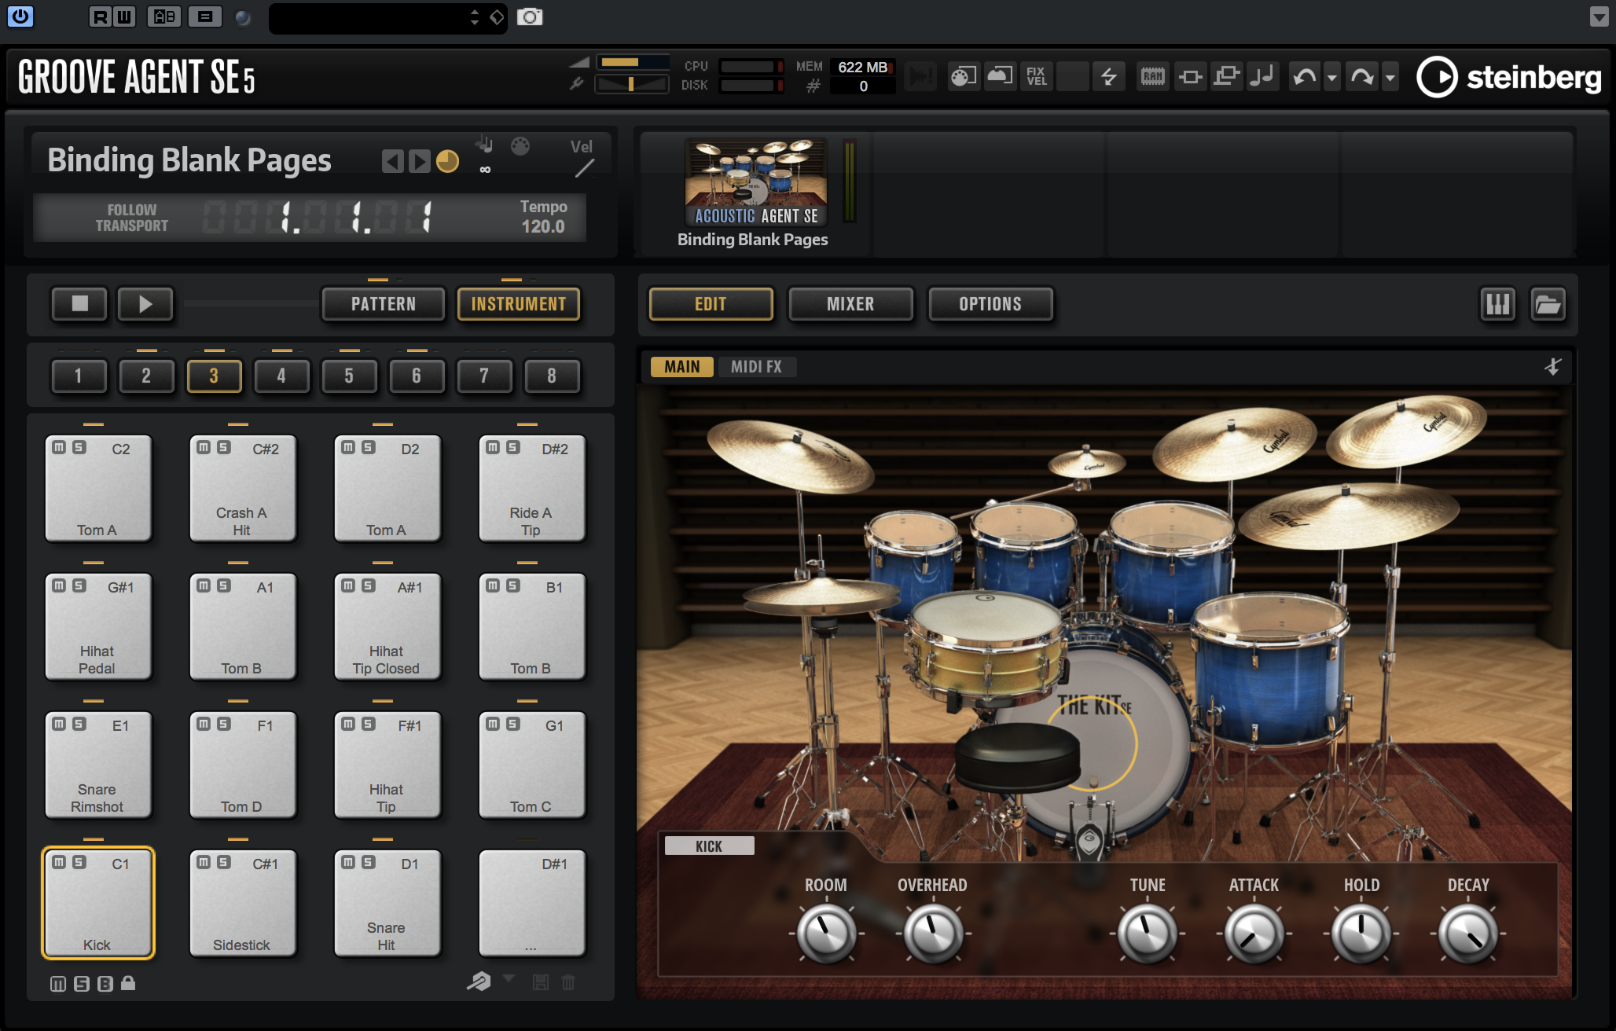Click the RAM save icon
Screen dimensions: 1616x1031
1152,76
